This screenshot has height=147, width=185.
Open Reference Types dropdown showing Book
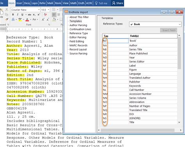(155, 24)
